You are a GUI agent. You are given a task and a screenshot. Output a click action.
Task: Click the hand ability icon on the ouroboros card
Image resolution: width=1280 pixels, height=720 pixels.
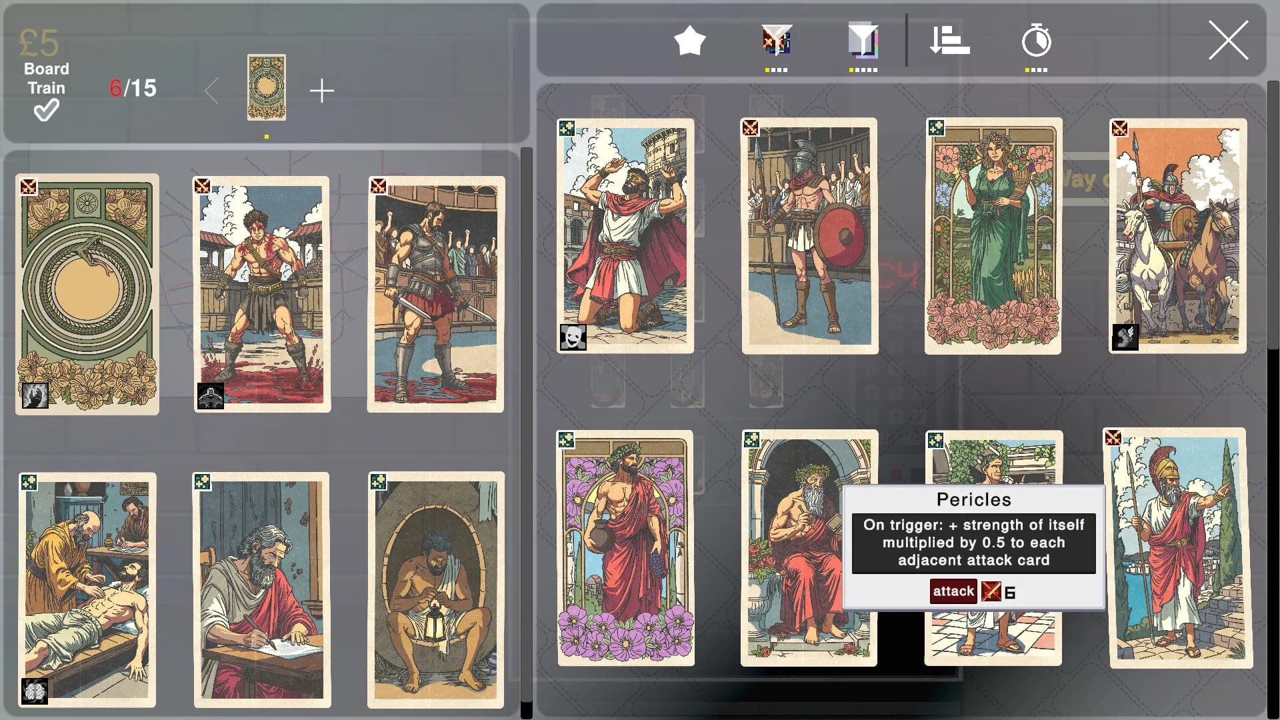point(35,395)
